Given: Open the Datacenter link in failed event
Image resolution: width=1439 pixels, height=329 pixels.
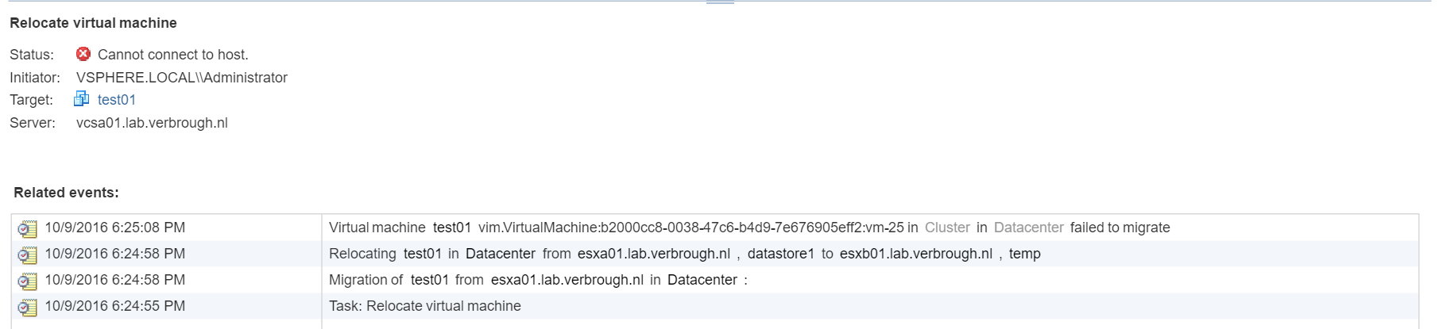Looking at the screenshot, I should pyautogui.click(x=1028, y=228).
